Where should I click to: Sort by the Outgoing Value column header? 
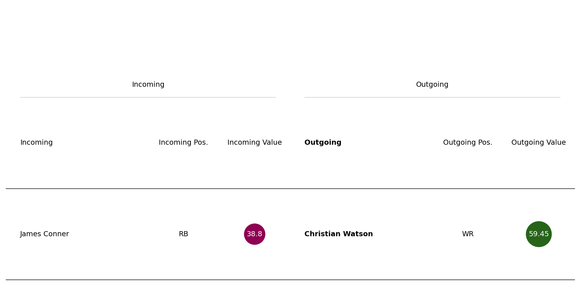(538, 143)
